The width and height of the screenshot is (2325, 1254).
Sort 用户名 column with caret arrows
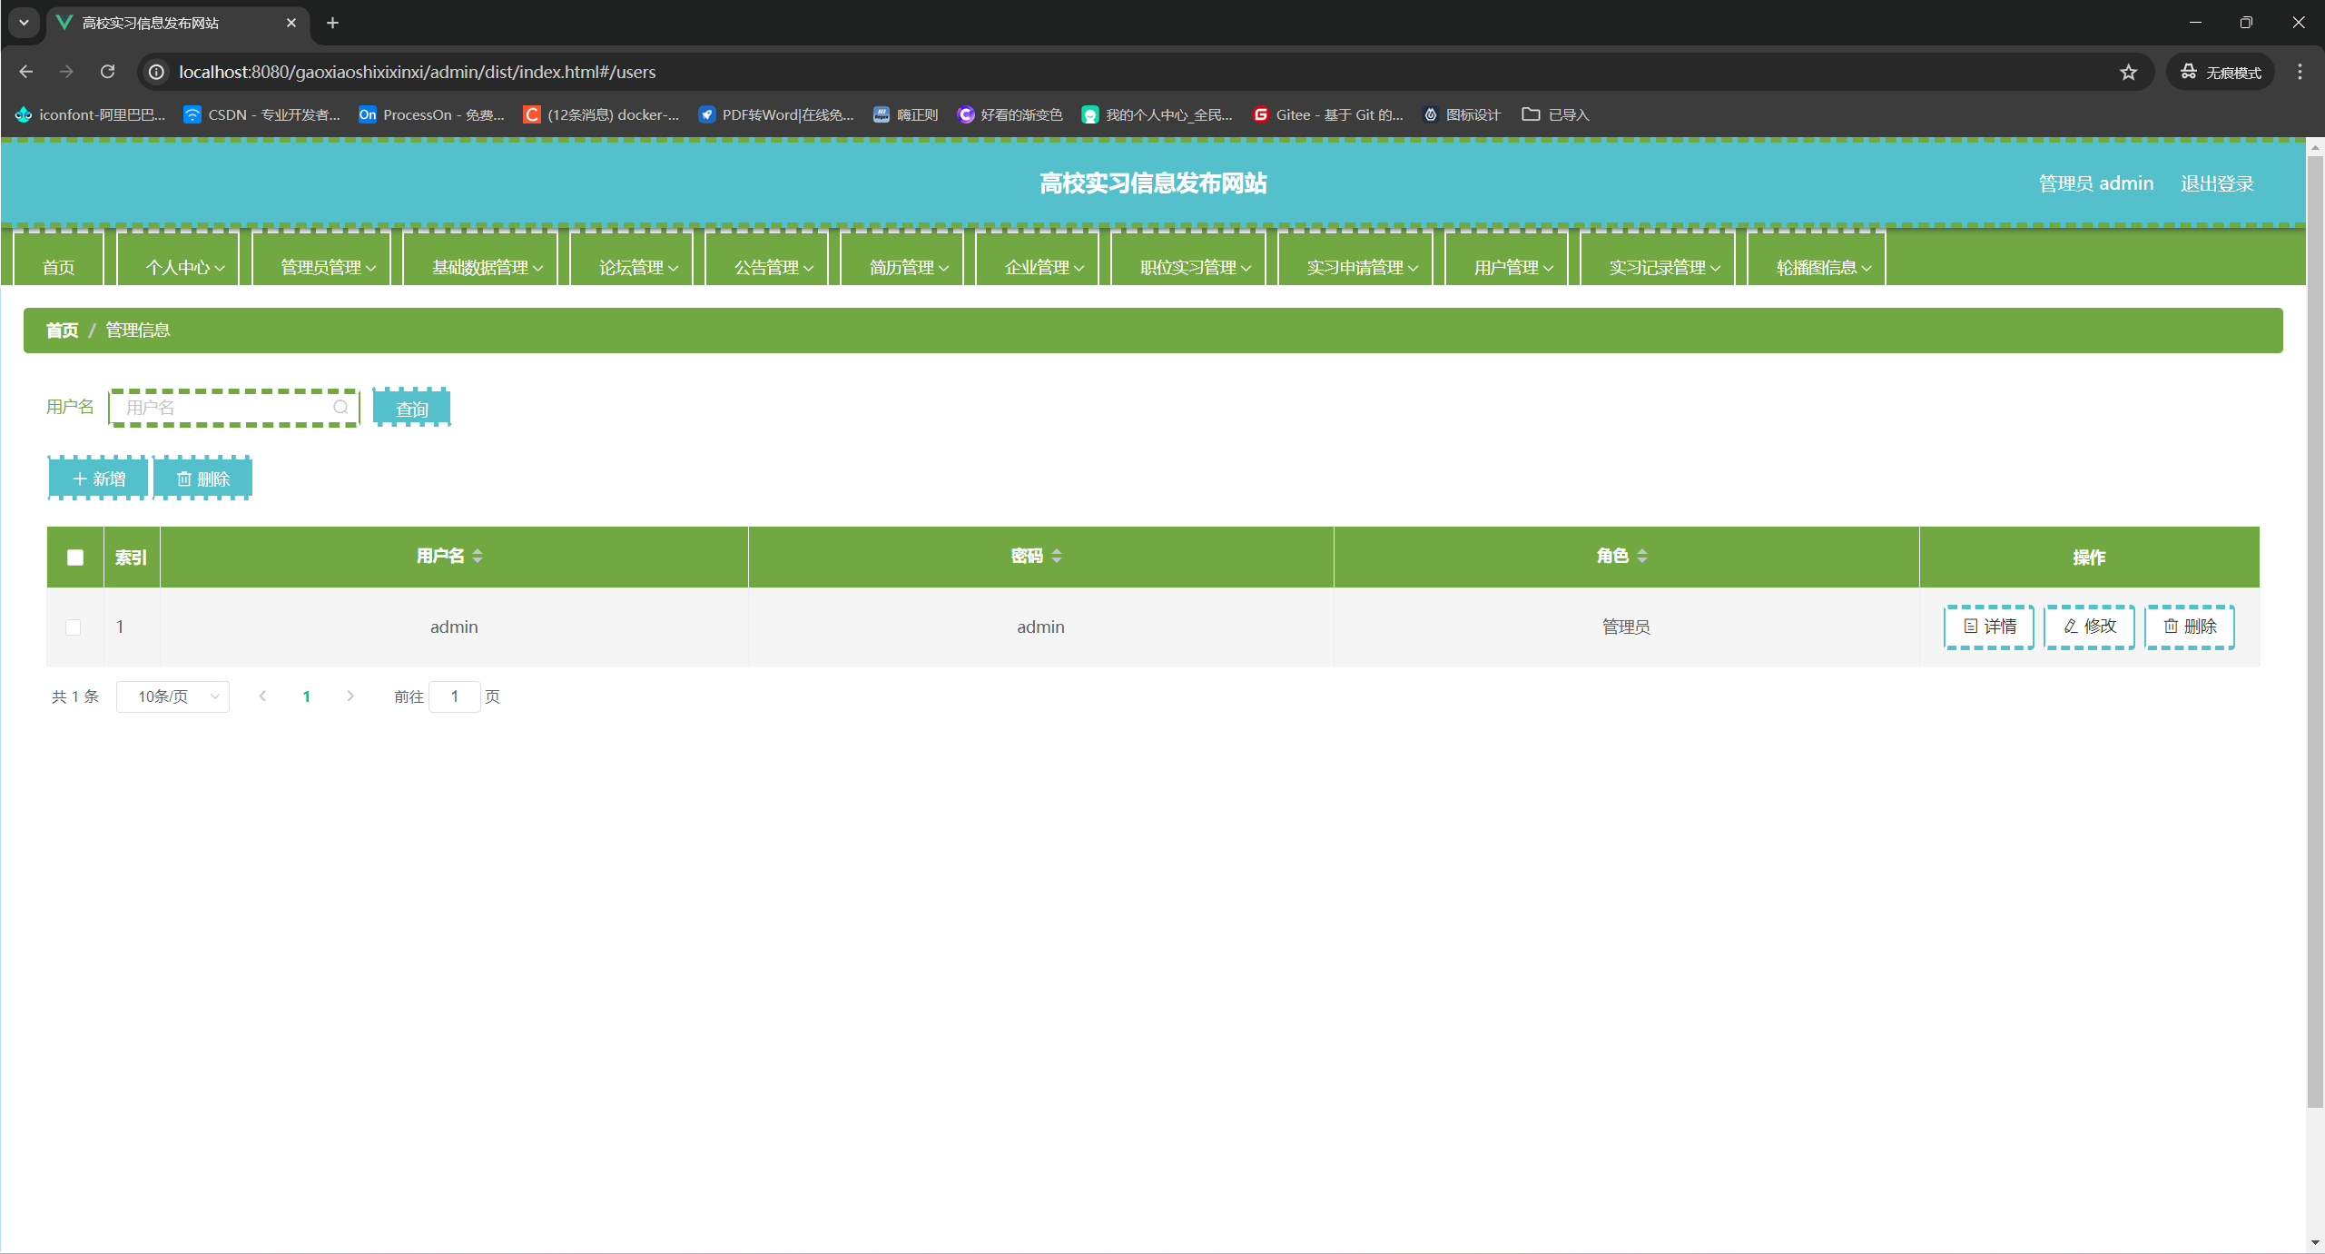(478, 556)
